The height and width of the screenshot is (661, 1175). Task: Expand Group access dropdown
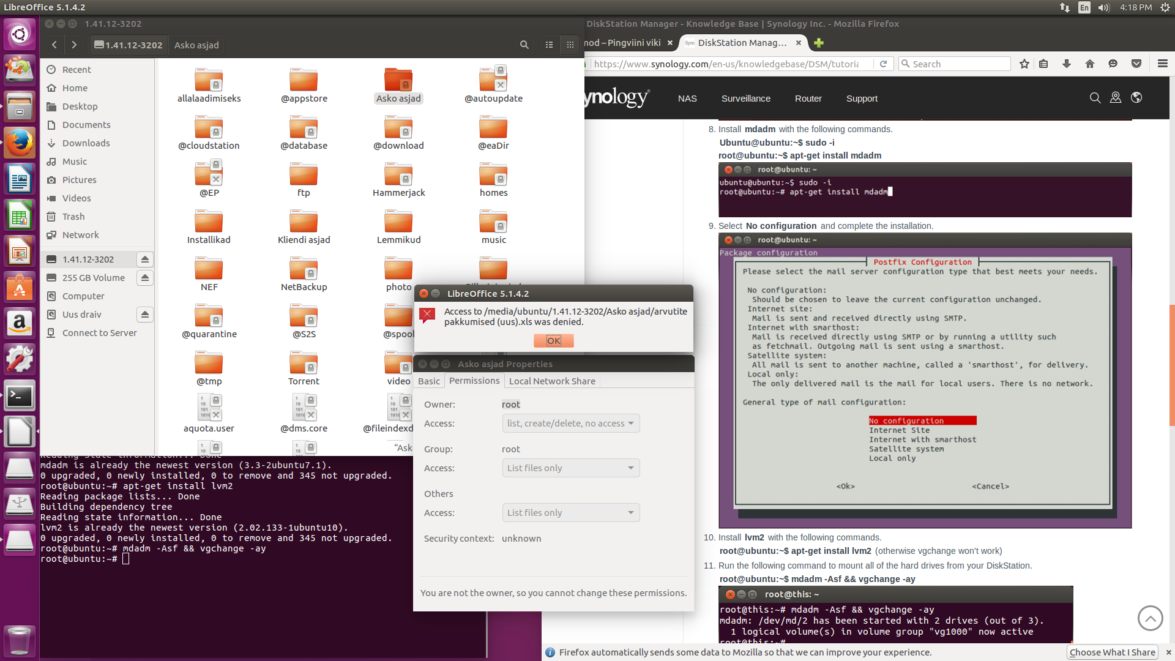570,468
